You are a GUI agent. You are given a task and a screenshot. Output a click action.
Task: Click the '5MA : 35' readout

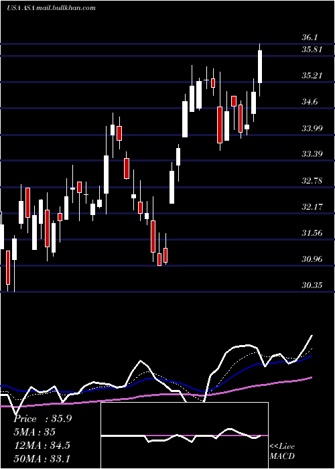coord(34,432)
